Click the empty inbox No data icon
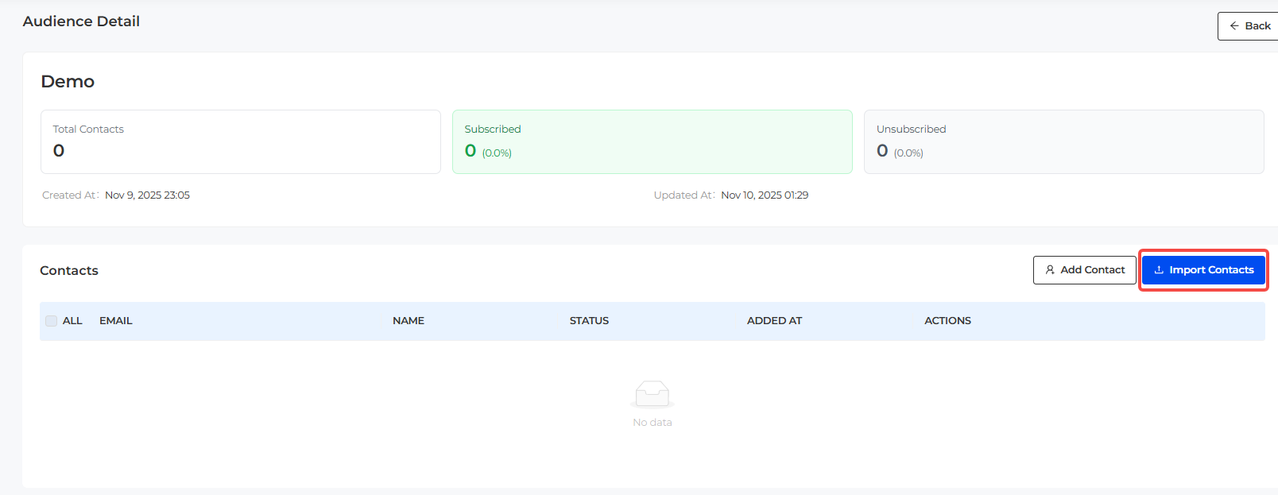This screenshot has width=1278, height=495. pyautogui.click(x=652, y=393)
